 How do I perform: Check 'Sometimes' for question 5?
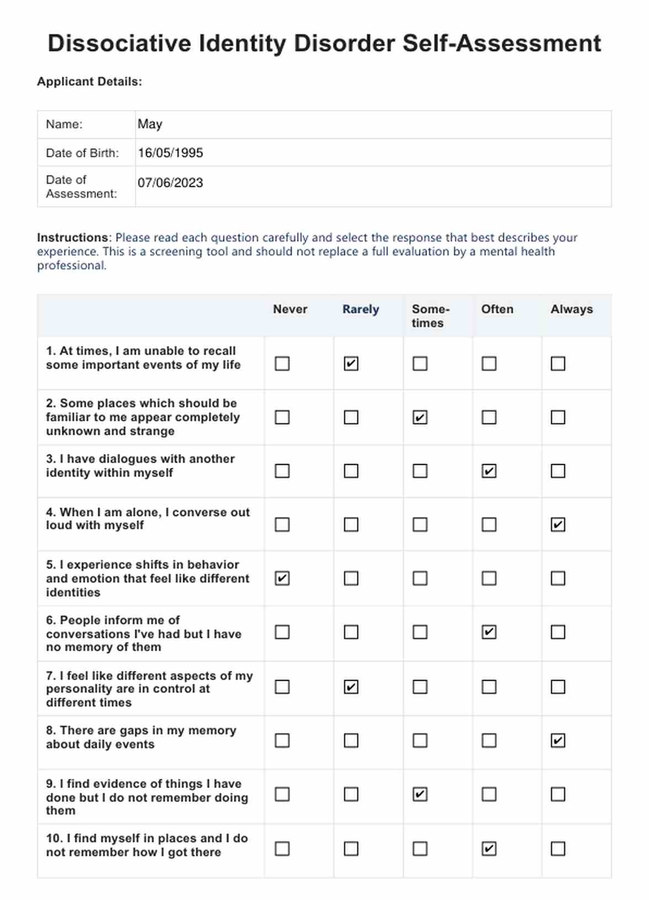point(420,578)
